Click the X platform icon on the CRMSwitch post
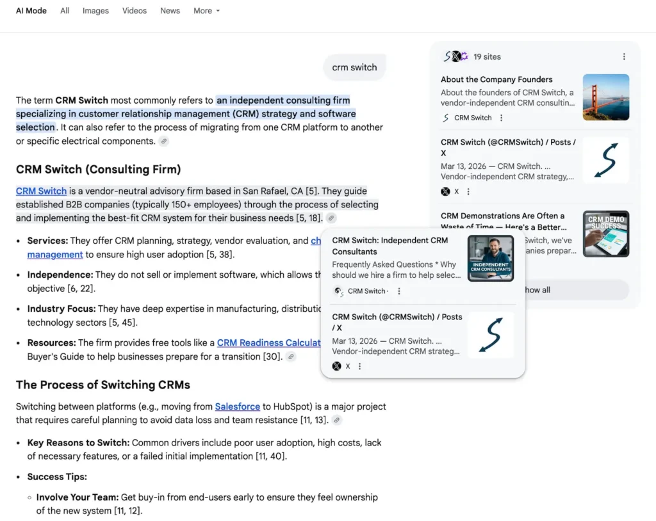This screenshot has width=656, height=521. click(445, 191)
